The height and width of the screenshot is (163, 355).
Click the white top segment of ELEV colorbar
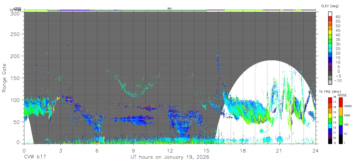330,14
